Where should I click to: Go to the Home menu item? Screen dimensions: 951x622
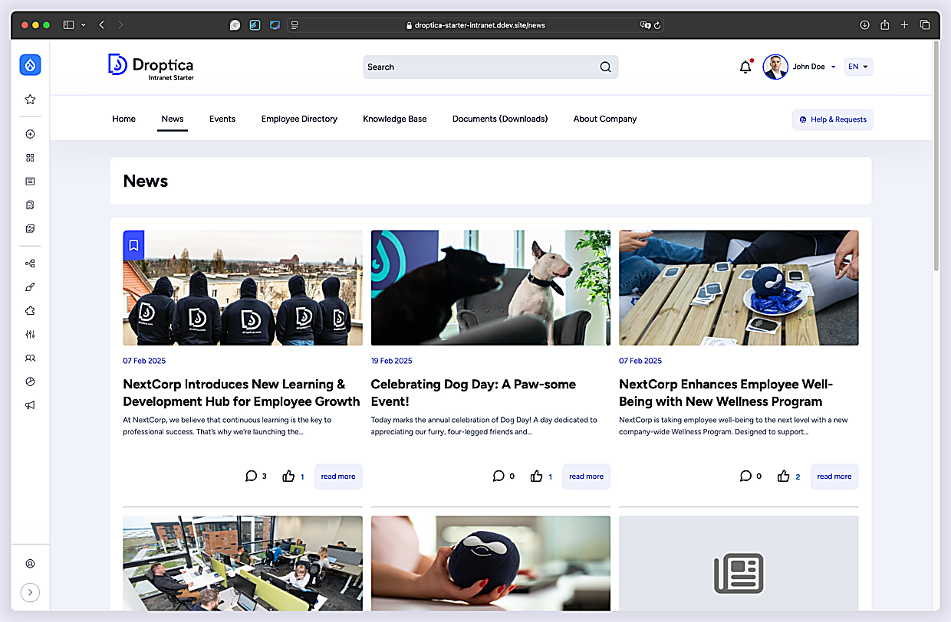pyautogui.click(x=123, y=119)
